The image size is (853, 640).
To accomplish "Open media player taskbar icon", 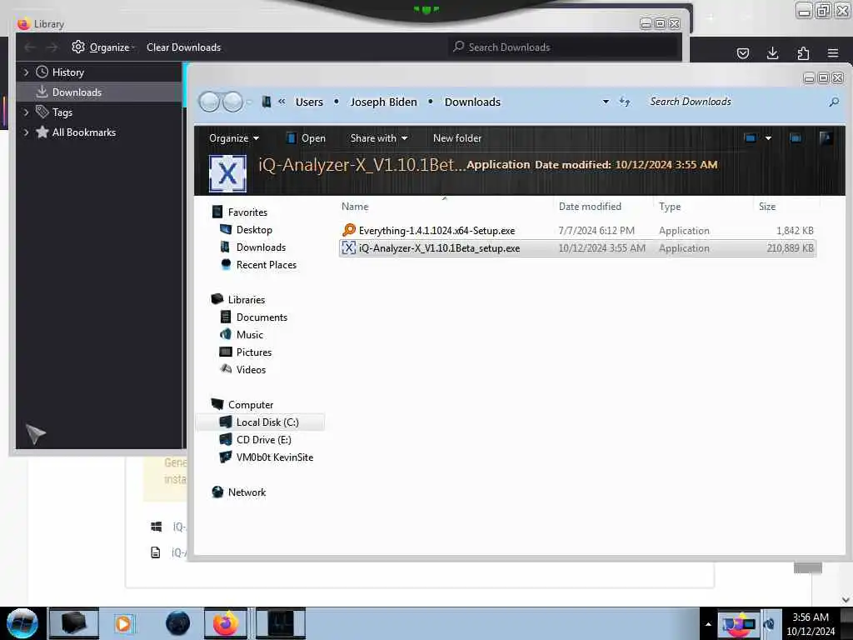I will [x=123, y=623].
